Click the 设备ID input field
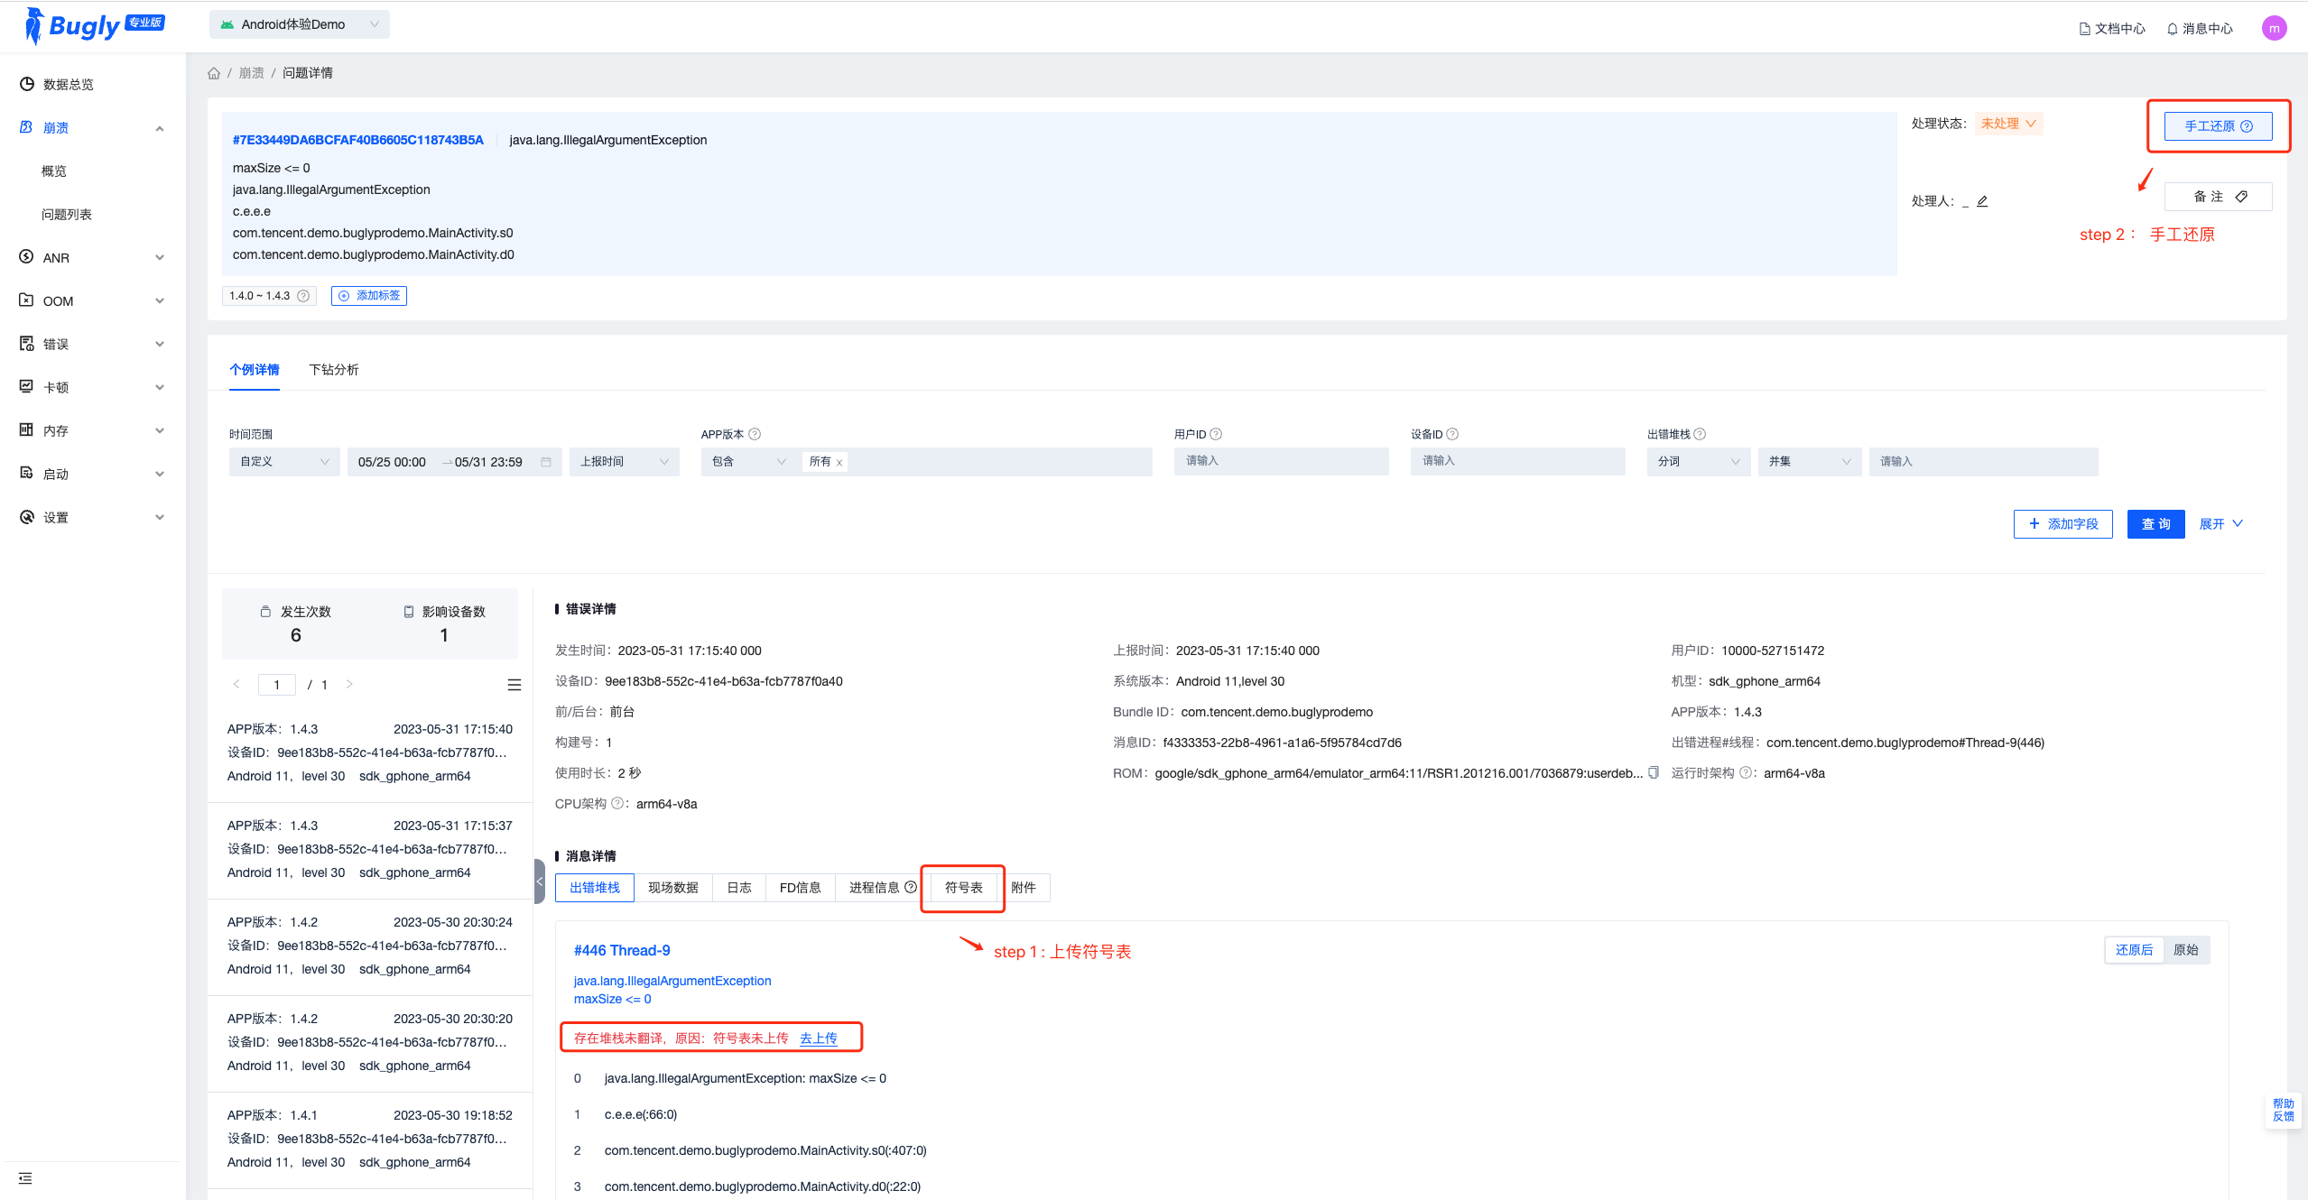 pos(1517,461)
